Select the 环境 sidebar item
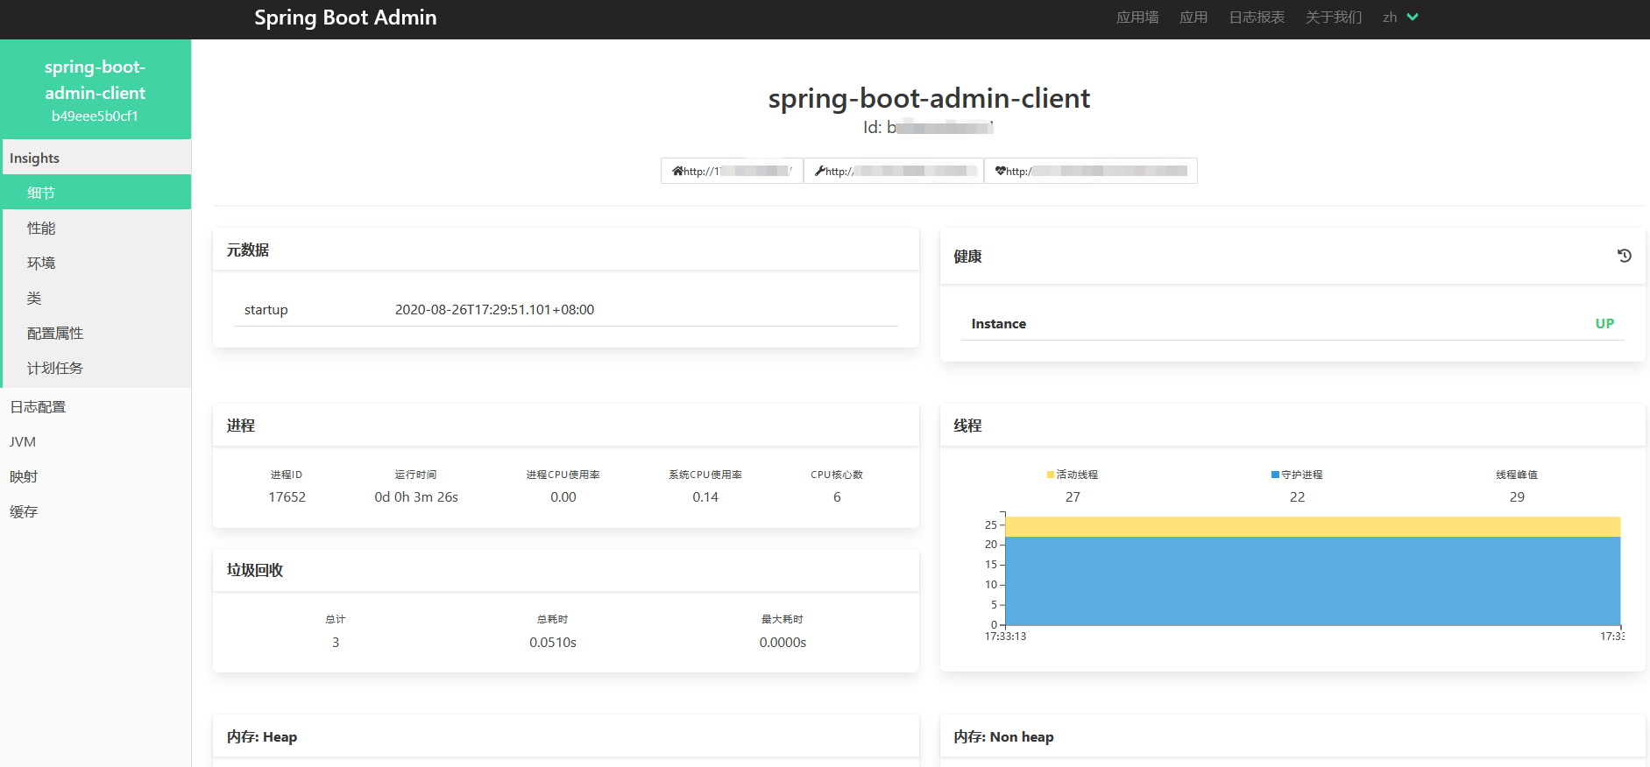 [96, 263]
